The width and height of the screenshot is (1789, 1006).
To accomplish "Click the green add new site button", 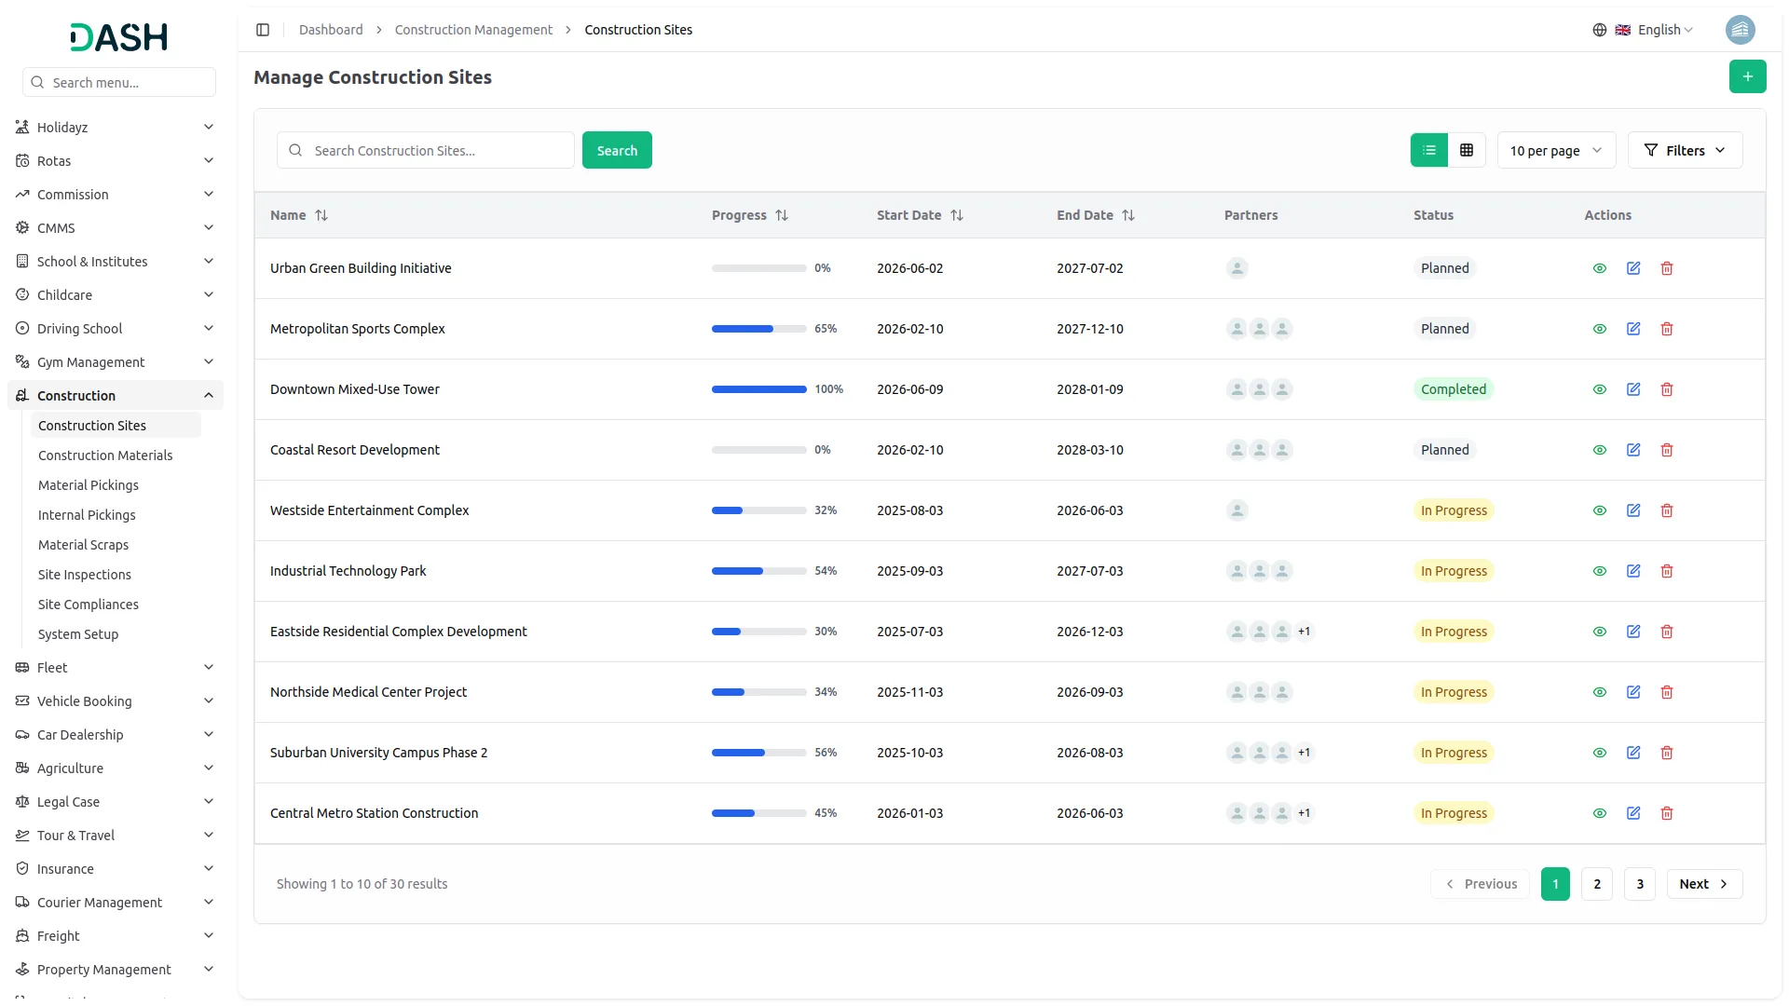I will (1747, 76).
